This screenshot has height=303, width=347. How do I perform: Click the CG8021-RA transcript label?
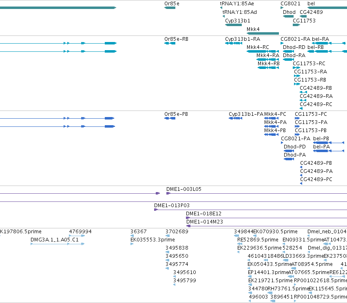coord(296,39)
